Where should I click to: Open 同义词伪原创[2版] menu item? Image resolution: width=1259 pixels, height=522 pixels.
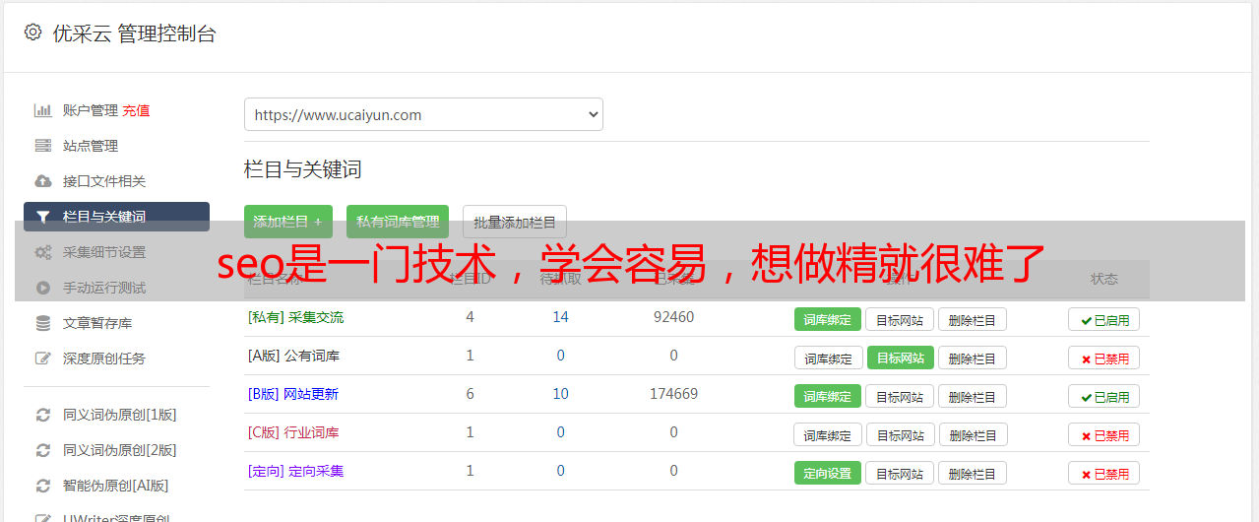coord(120,450)
